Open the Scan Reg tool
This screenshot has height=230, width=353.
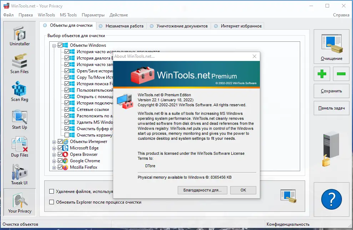click(x=20, y=92)
